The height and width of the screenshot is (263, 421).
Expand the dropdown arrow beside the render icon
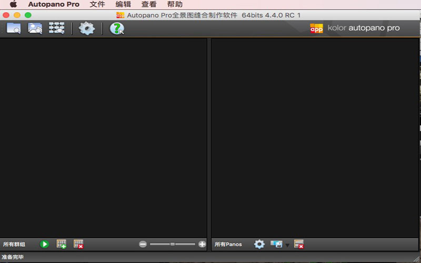[x=287, y=245]
